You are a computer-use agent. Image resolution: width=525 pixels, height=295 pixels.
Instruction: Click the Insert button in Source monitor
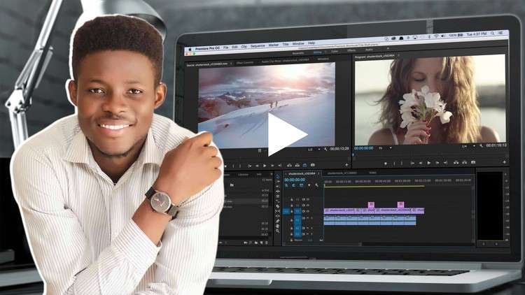pyautogui.click(x=289, y=165)
